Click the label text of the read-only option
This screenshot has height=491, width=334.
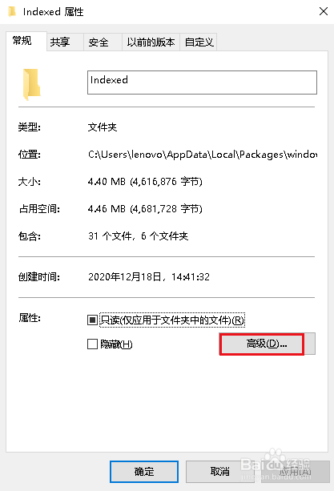click(x=172, y=320)
